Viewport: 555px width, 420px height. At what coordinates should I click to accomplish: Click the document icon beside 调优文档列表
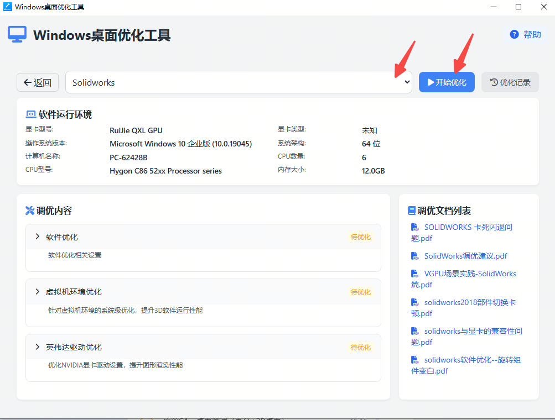(411, 211)
